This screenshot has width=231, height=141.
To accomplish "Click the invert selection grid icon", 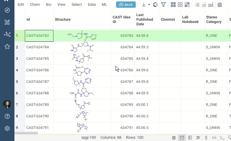I will (187, 5).
